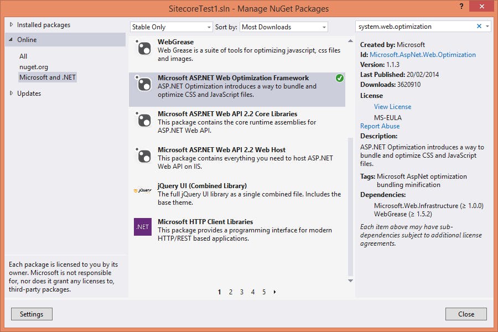Go to results page 5
498x332 pixels.
click(x=264, y=292)
